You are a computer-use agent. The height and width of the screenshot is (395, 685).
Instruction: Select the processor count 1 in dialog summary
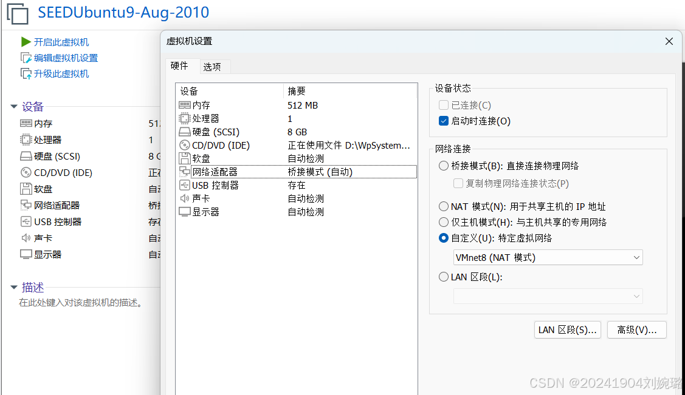[x=290, y=118]
